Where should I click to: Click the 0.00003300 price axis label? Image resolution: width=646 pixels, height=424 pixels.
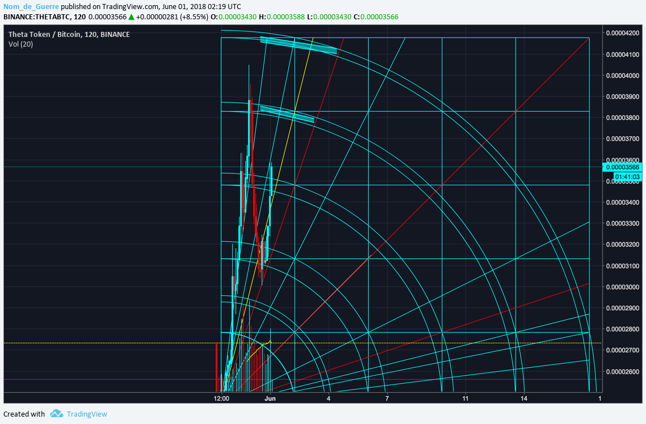click(623, 223)
